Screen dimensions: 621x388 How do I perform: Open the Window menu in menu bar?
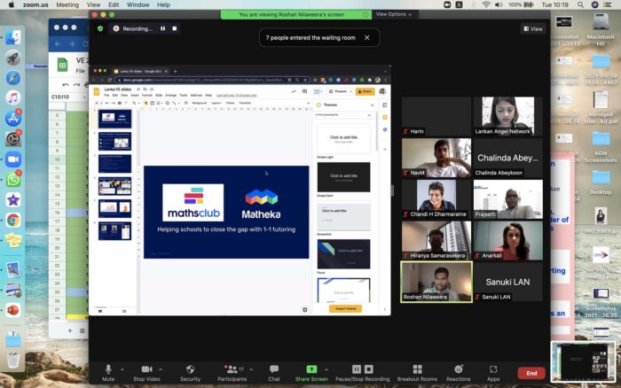point(138,4)
